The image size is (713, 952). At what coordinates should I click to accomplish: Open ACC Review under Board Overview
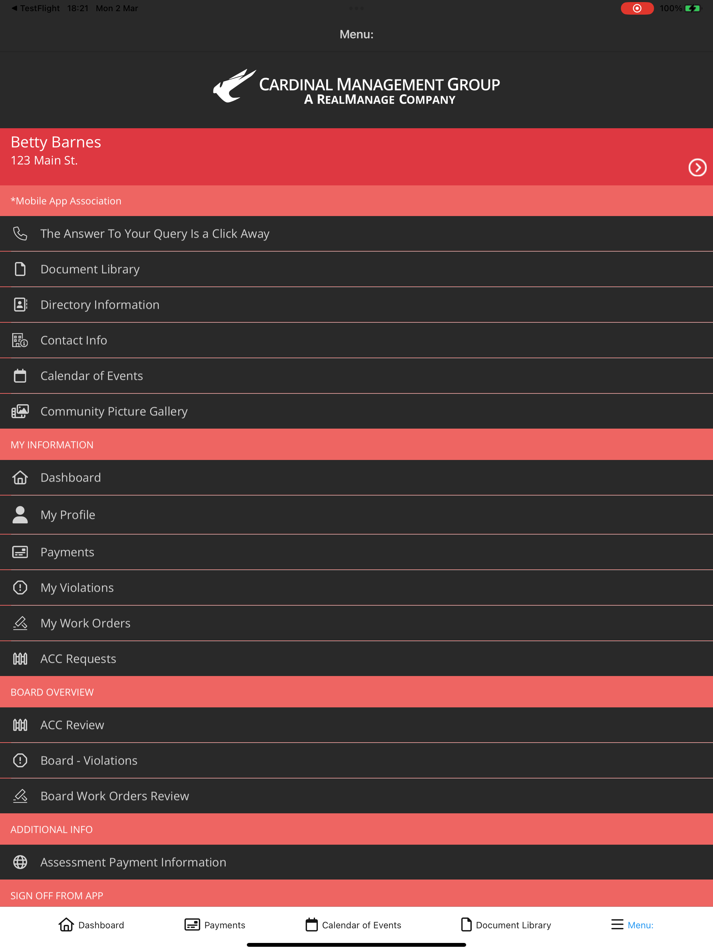(356, 725)
